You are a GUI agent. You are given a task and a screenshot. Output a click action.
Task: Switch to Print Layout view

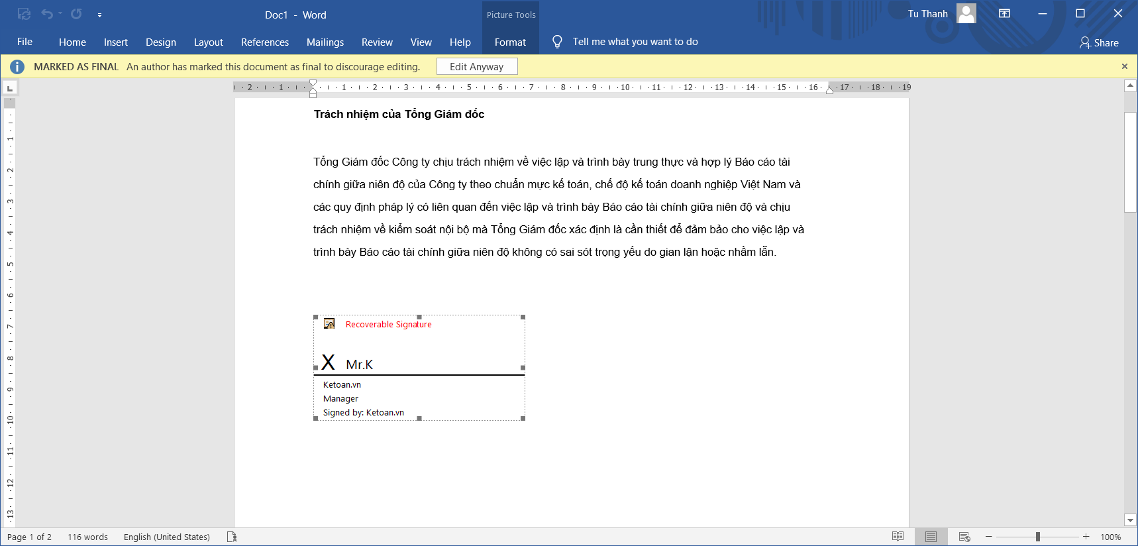tap(931, 537)
